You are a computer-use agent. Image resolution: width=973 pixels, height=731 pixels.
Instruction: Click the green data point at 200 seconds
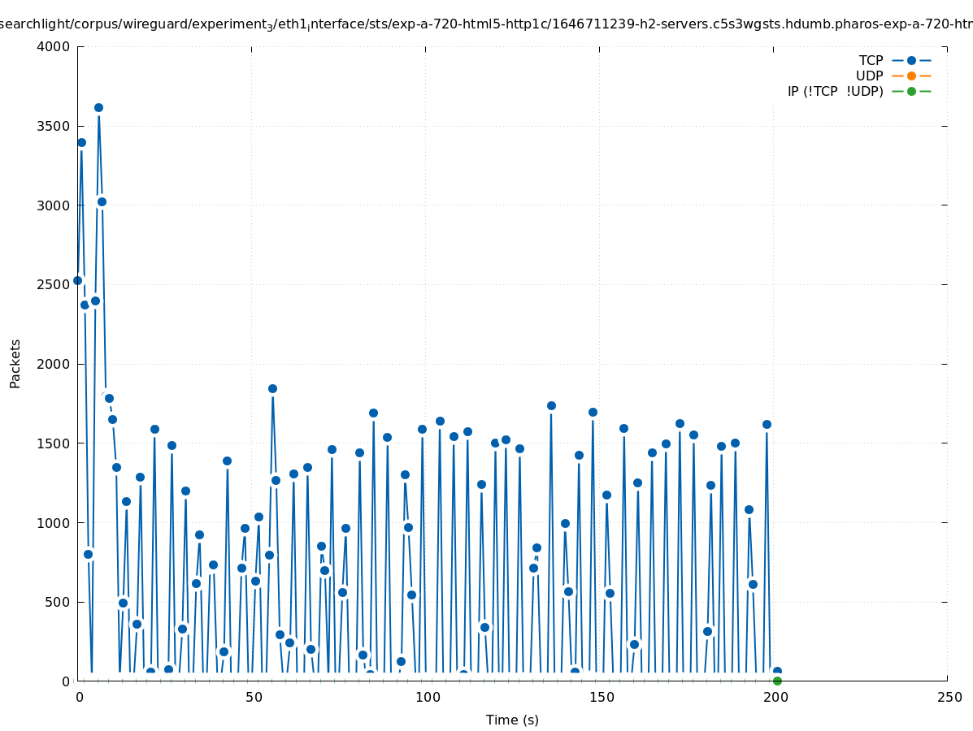tap(777, 681)
